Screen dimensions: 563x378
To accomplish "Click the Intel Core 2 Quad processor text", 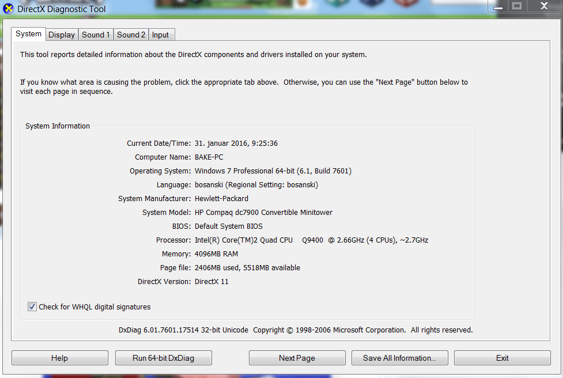I will pos(311,240).
